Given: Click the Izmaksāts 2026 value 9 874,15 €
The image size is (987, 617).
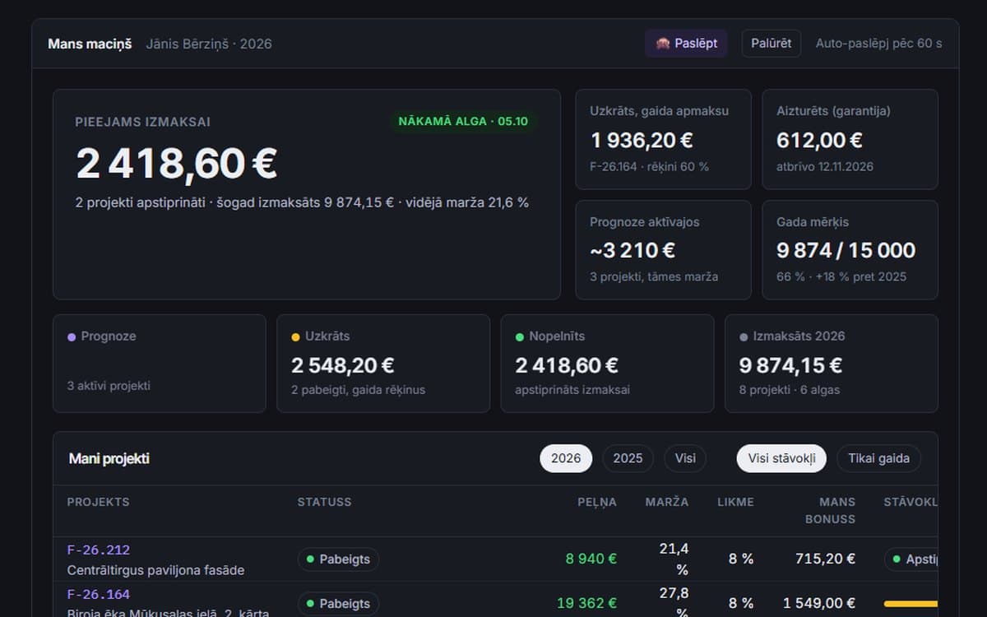Looking at the screenshot, I should click(x=790, y=365).
